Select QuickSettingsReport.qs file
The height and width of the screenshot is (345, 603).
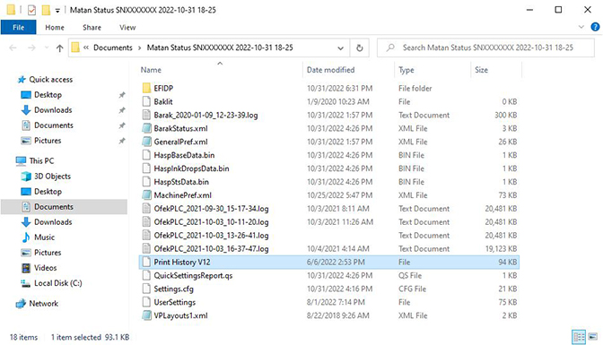point(193,275)
